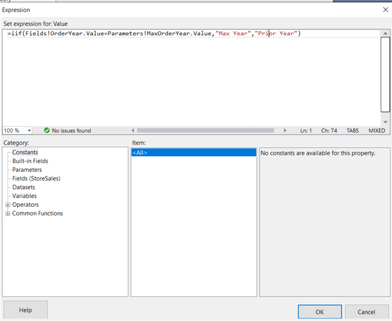Click the "Max Year" string in the expression
Viewport: 392px width, 321px height.
(233, 34)
